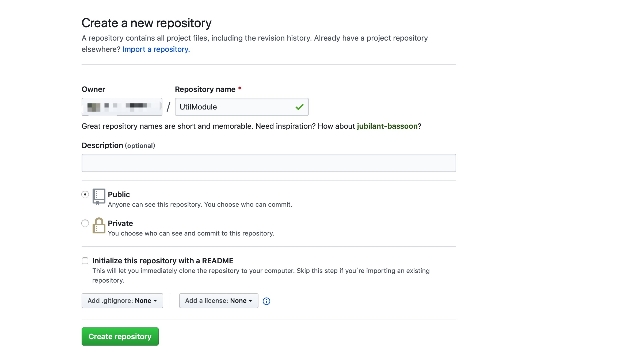Select the Public radio button
The image size is (640, 360).
pos(85,194)
